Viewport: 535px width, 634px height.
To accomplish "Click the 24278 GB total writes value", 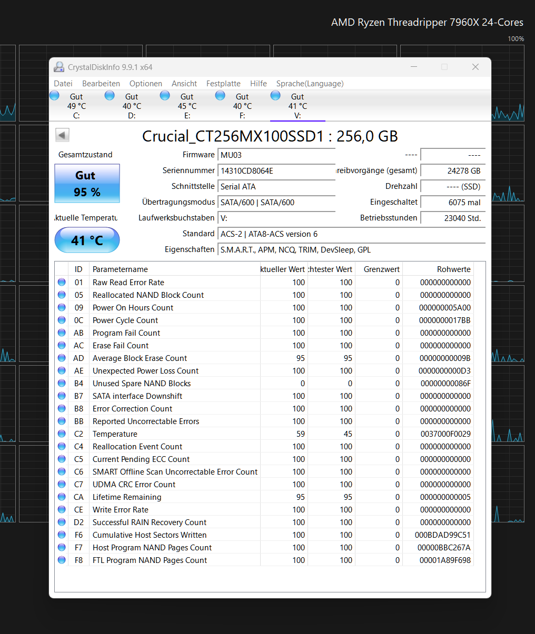I will point(453,171).
